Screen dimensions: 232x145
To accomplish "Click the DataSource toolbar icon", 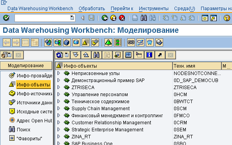I will [95, 43].
